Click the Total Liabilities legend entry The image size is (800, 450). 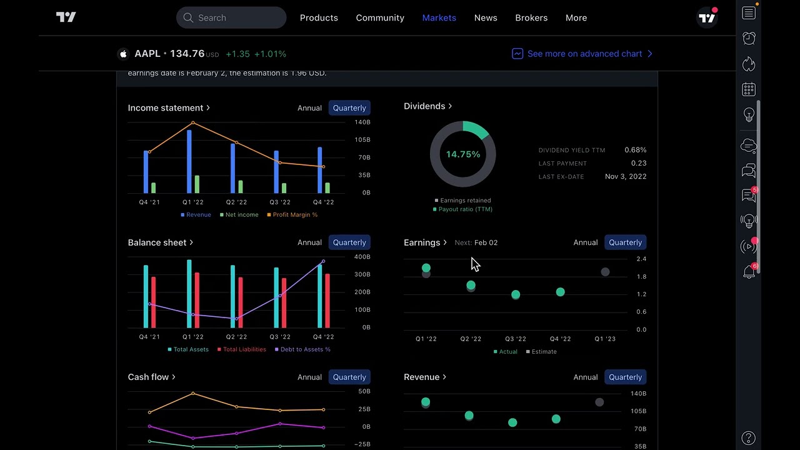(x=242, y=349)
